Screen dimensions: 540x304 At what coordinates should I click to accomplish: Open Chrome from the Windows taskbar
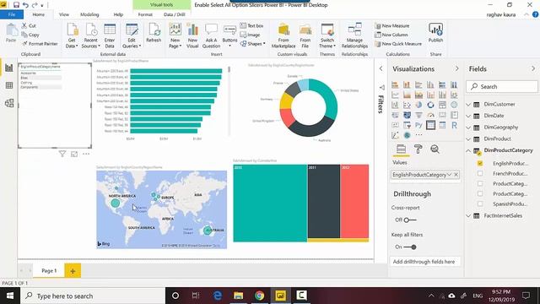(260, 296)
